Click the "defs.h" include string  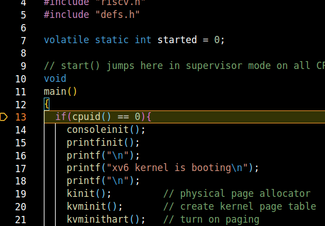(117, 15)
